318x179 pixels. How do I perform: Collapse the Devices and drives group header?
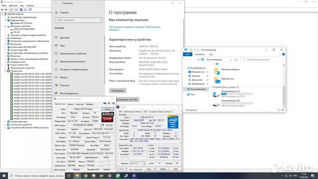[x=211, y=87]
